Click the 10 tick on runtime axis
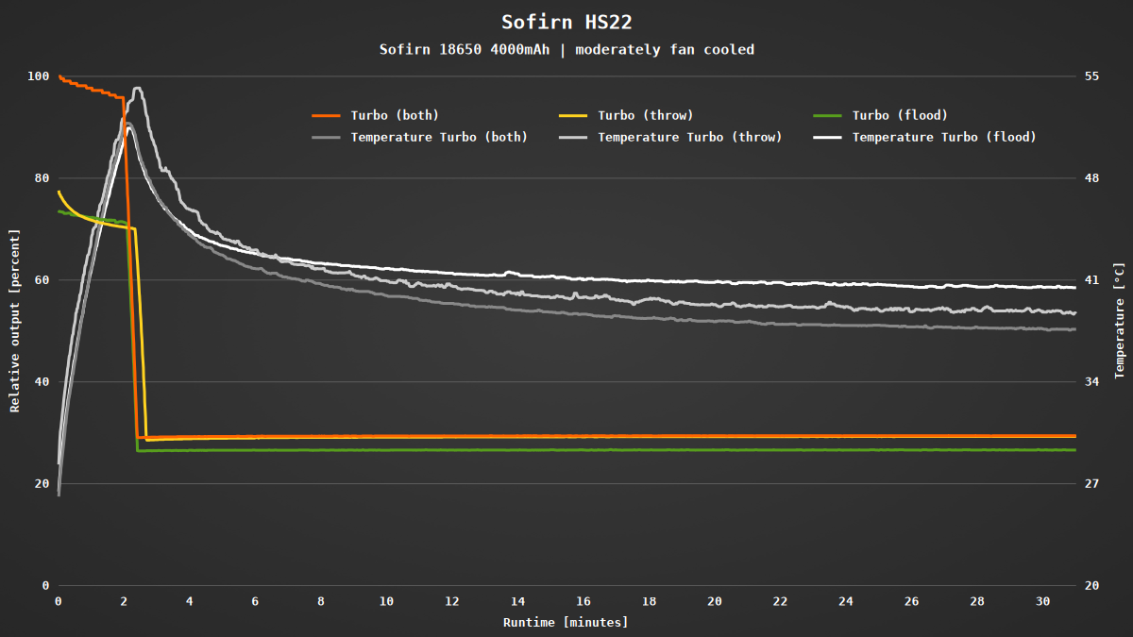Viewport: 1133px width, 637px height. 387,601
